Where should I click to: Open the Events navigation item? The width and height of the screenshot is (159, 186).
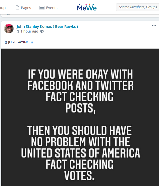[51, 8]
